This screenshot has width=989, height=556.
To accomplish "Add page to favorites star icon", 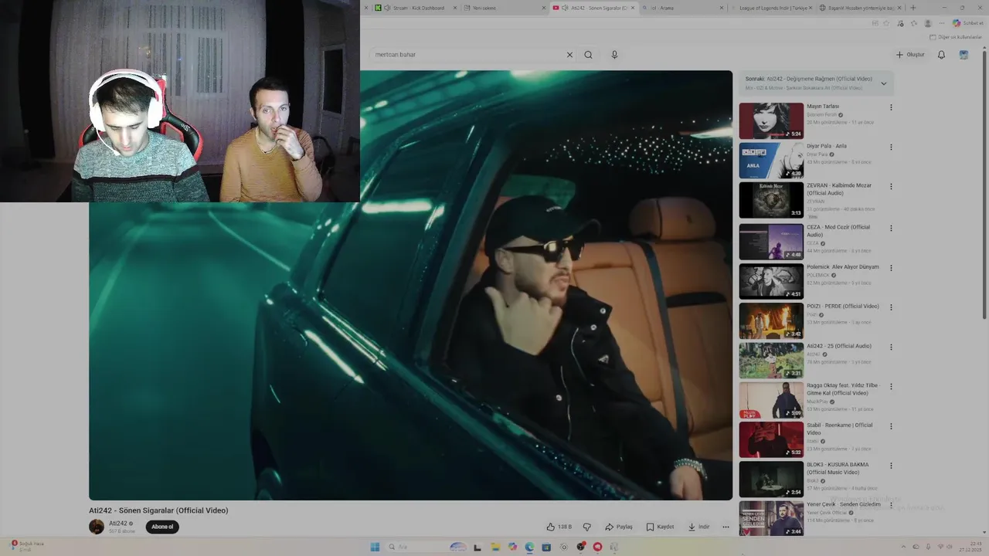I will [885, 23].
